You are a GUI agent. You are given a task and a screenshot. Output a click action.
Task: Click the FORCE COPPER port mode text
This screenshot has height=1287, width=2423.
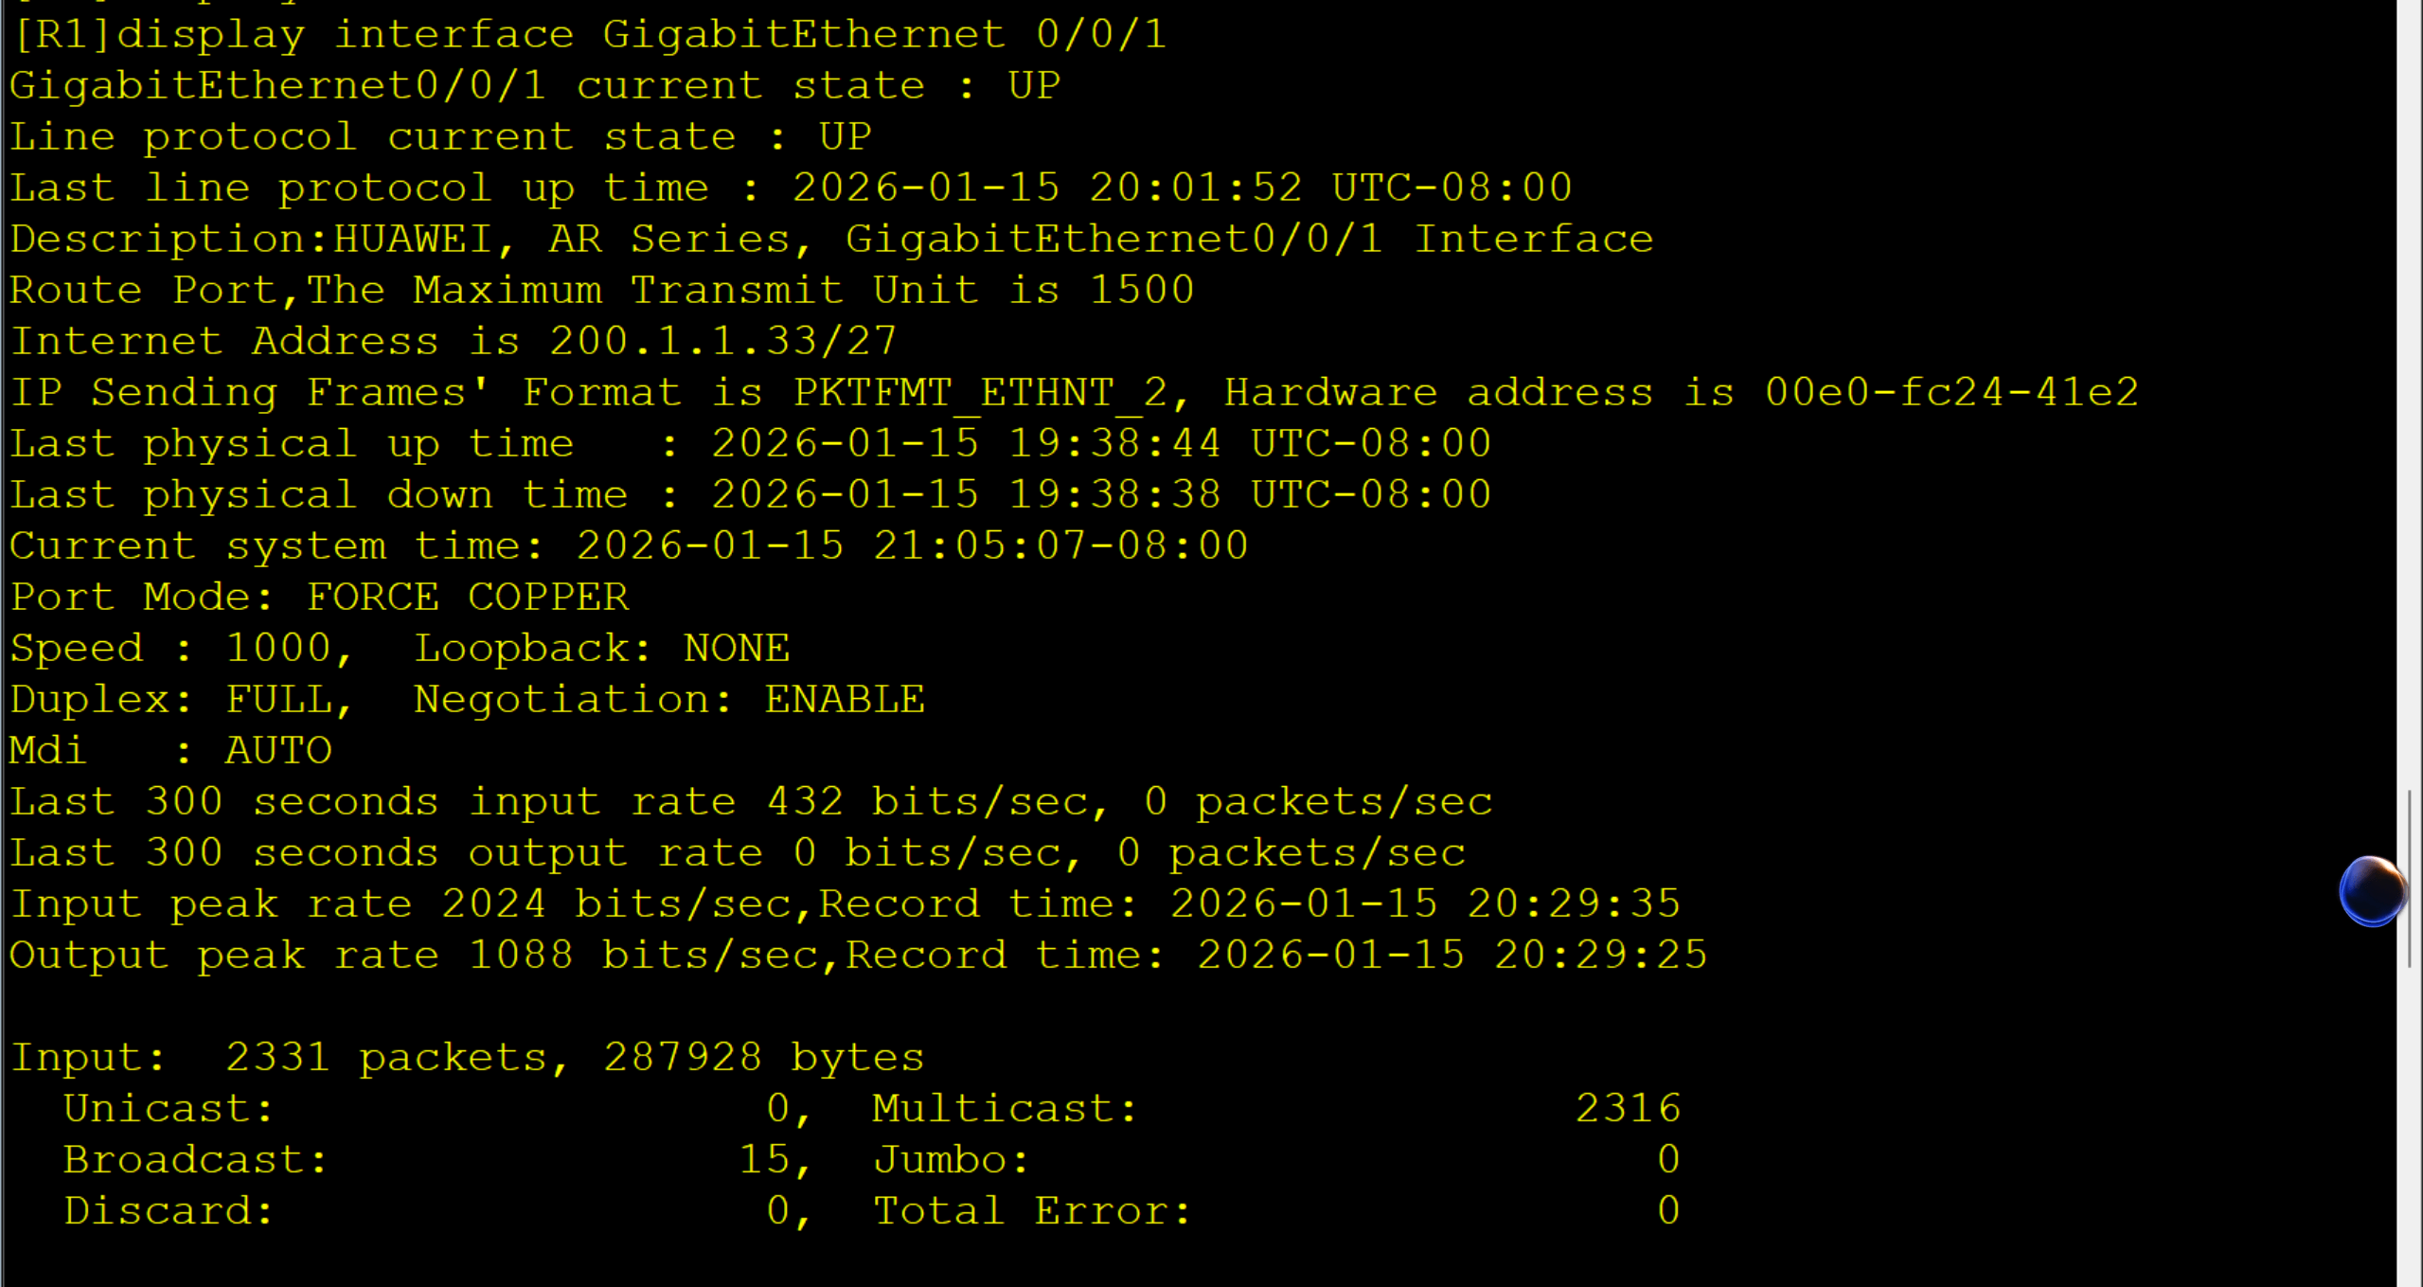467,597
